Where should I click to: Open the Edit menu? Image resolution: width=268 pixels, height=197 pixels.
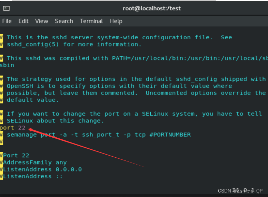tap(23, 21)
